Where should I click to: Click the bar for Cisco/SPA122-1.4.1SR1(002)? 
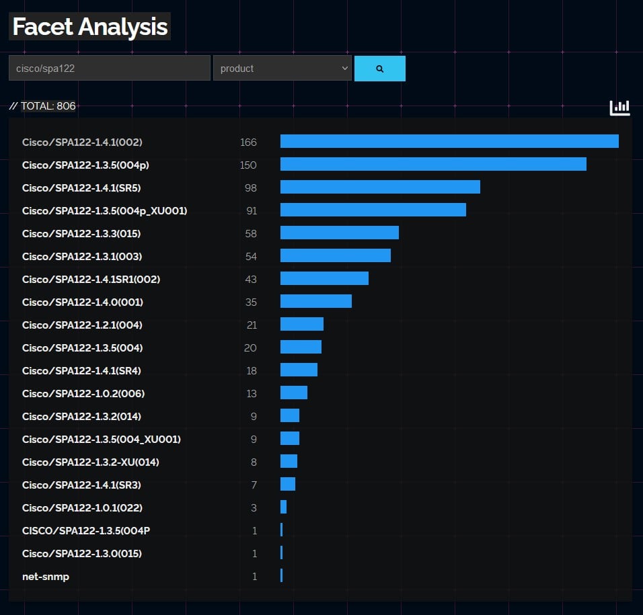[324, 278]
